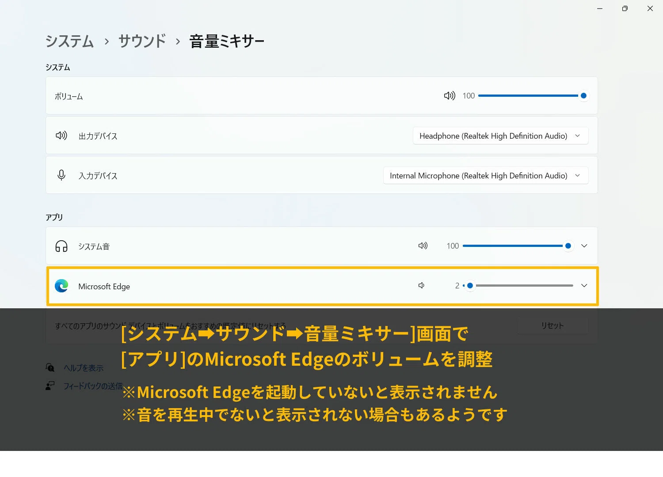The image size is (663, 477).
Task: Click the feedback icon beside フィードバックの送信
Action: tap(50, 386)
